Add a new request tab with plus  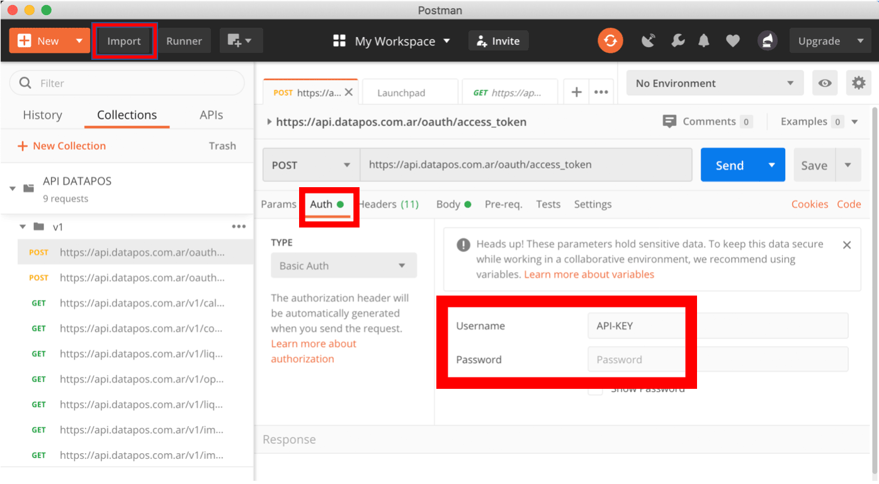(576, 92)
